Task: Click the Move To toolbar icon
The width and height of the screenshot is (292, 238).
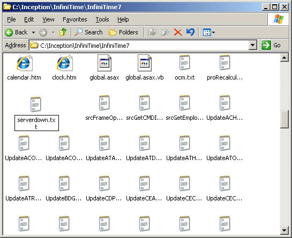Action: [152, 32]
